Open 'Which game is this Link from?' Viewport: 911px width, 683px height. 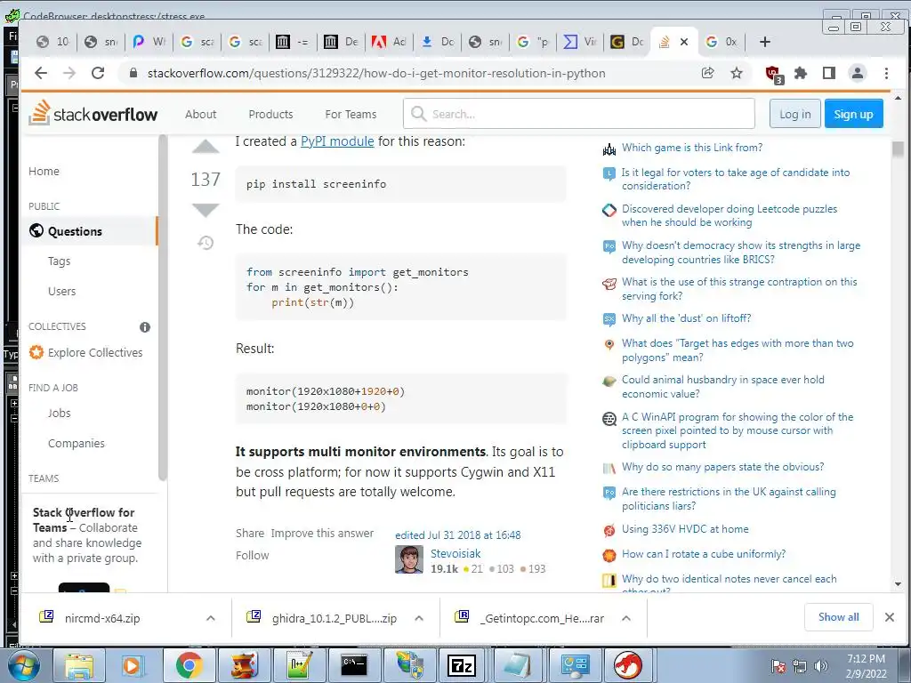coord(692,148)
